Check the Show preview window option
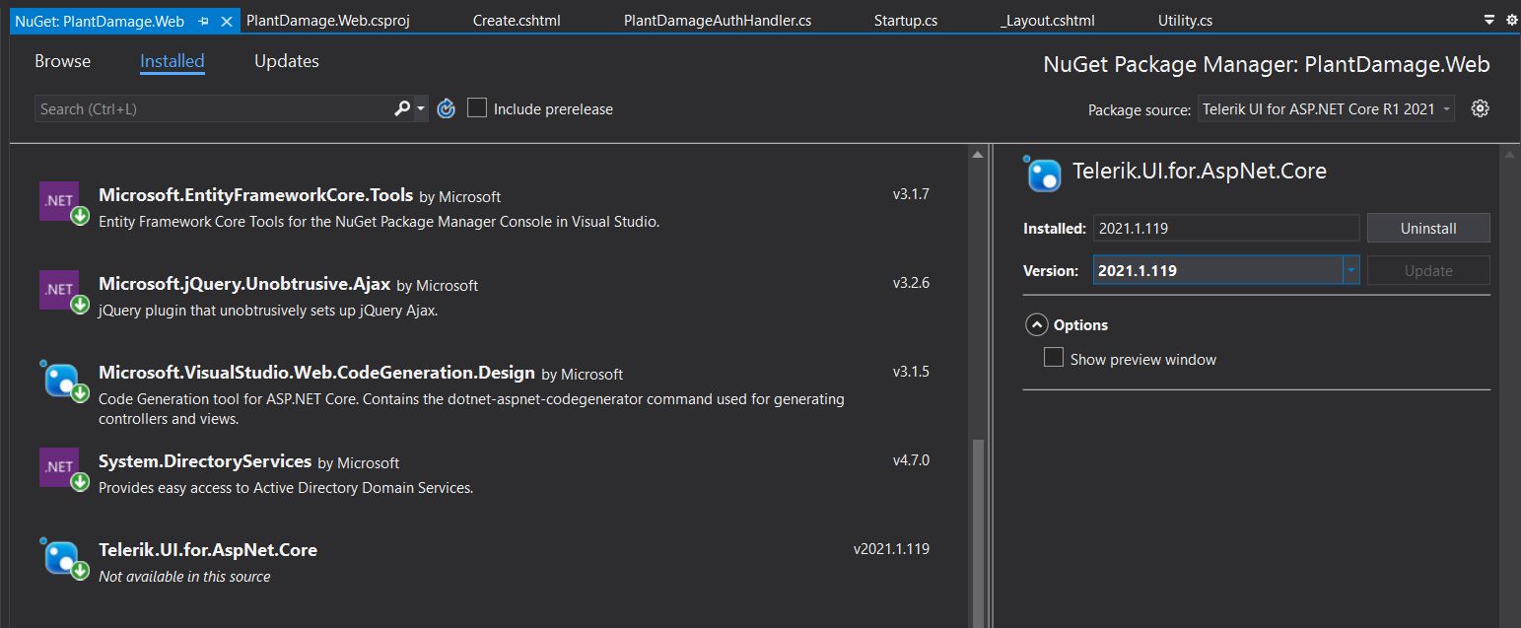The image size is (1521, 628). pos(1054,358)
